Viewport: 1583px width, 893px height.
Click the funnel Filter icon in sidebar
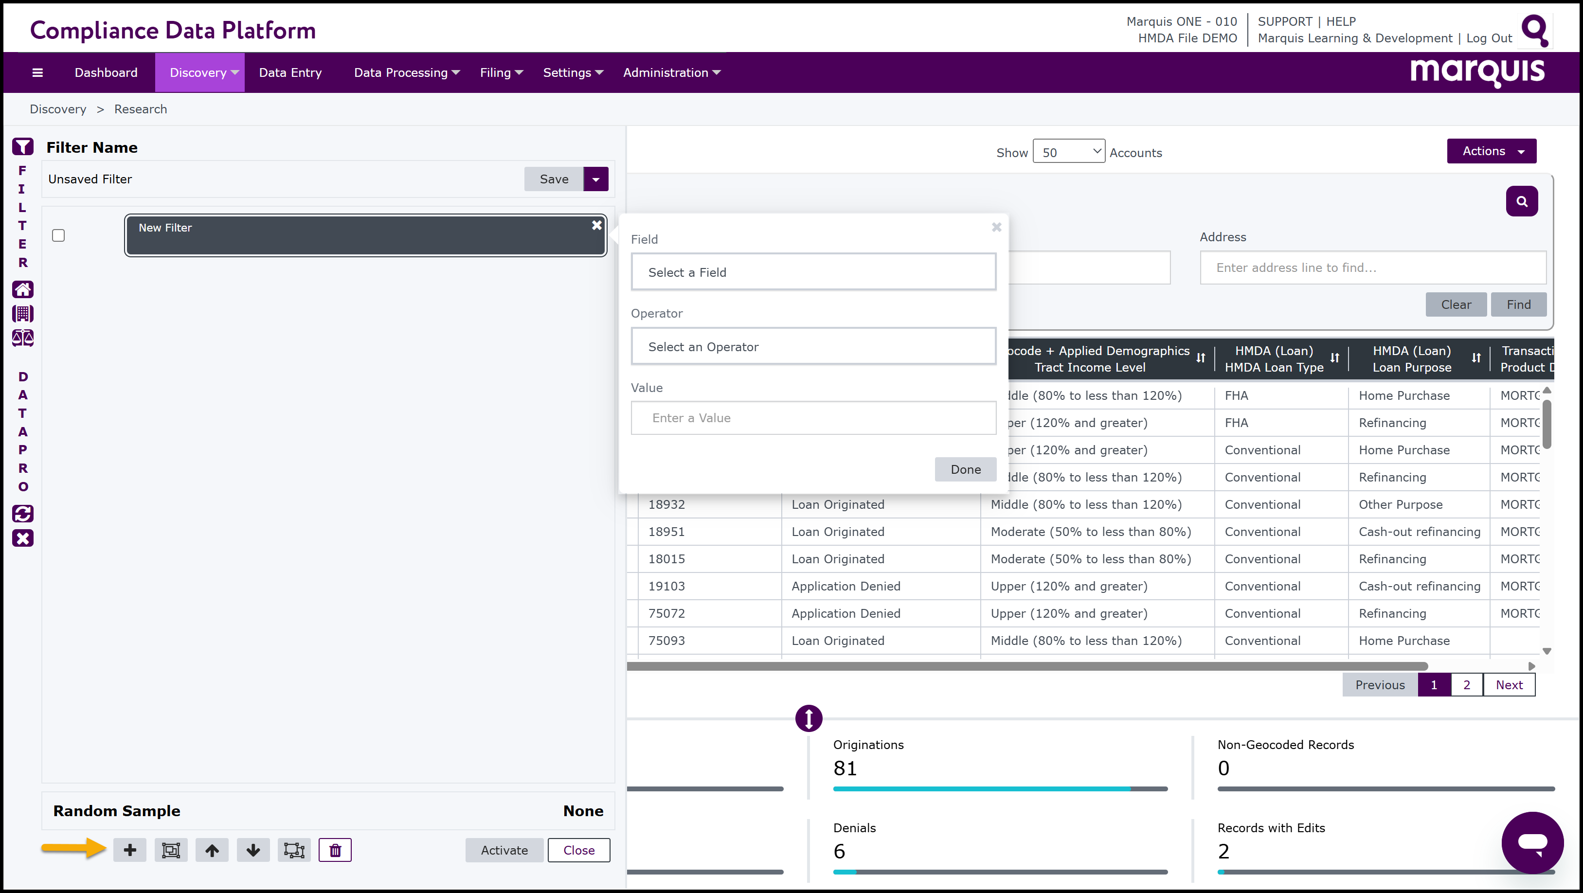coord(23,146)
